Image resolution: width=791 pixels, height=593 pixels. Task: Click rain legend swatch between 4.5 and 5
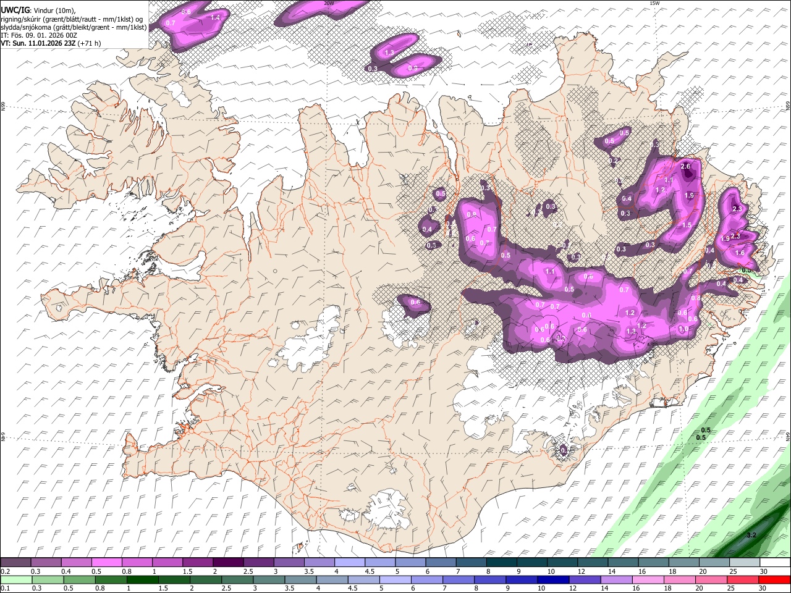click(363, 579)
